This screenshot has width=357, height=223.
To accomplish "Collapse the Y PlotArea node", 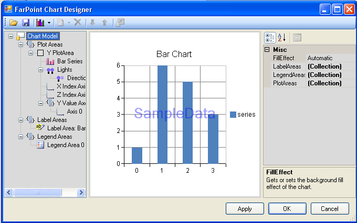I will pyautogui.click(x=30, y=53).
